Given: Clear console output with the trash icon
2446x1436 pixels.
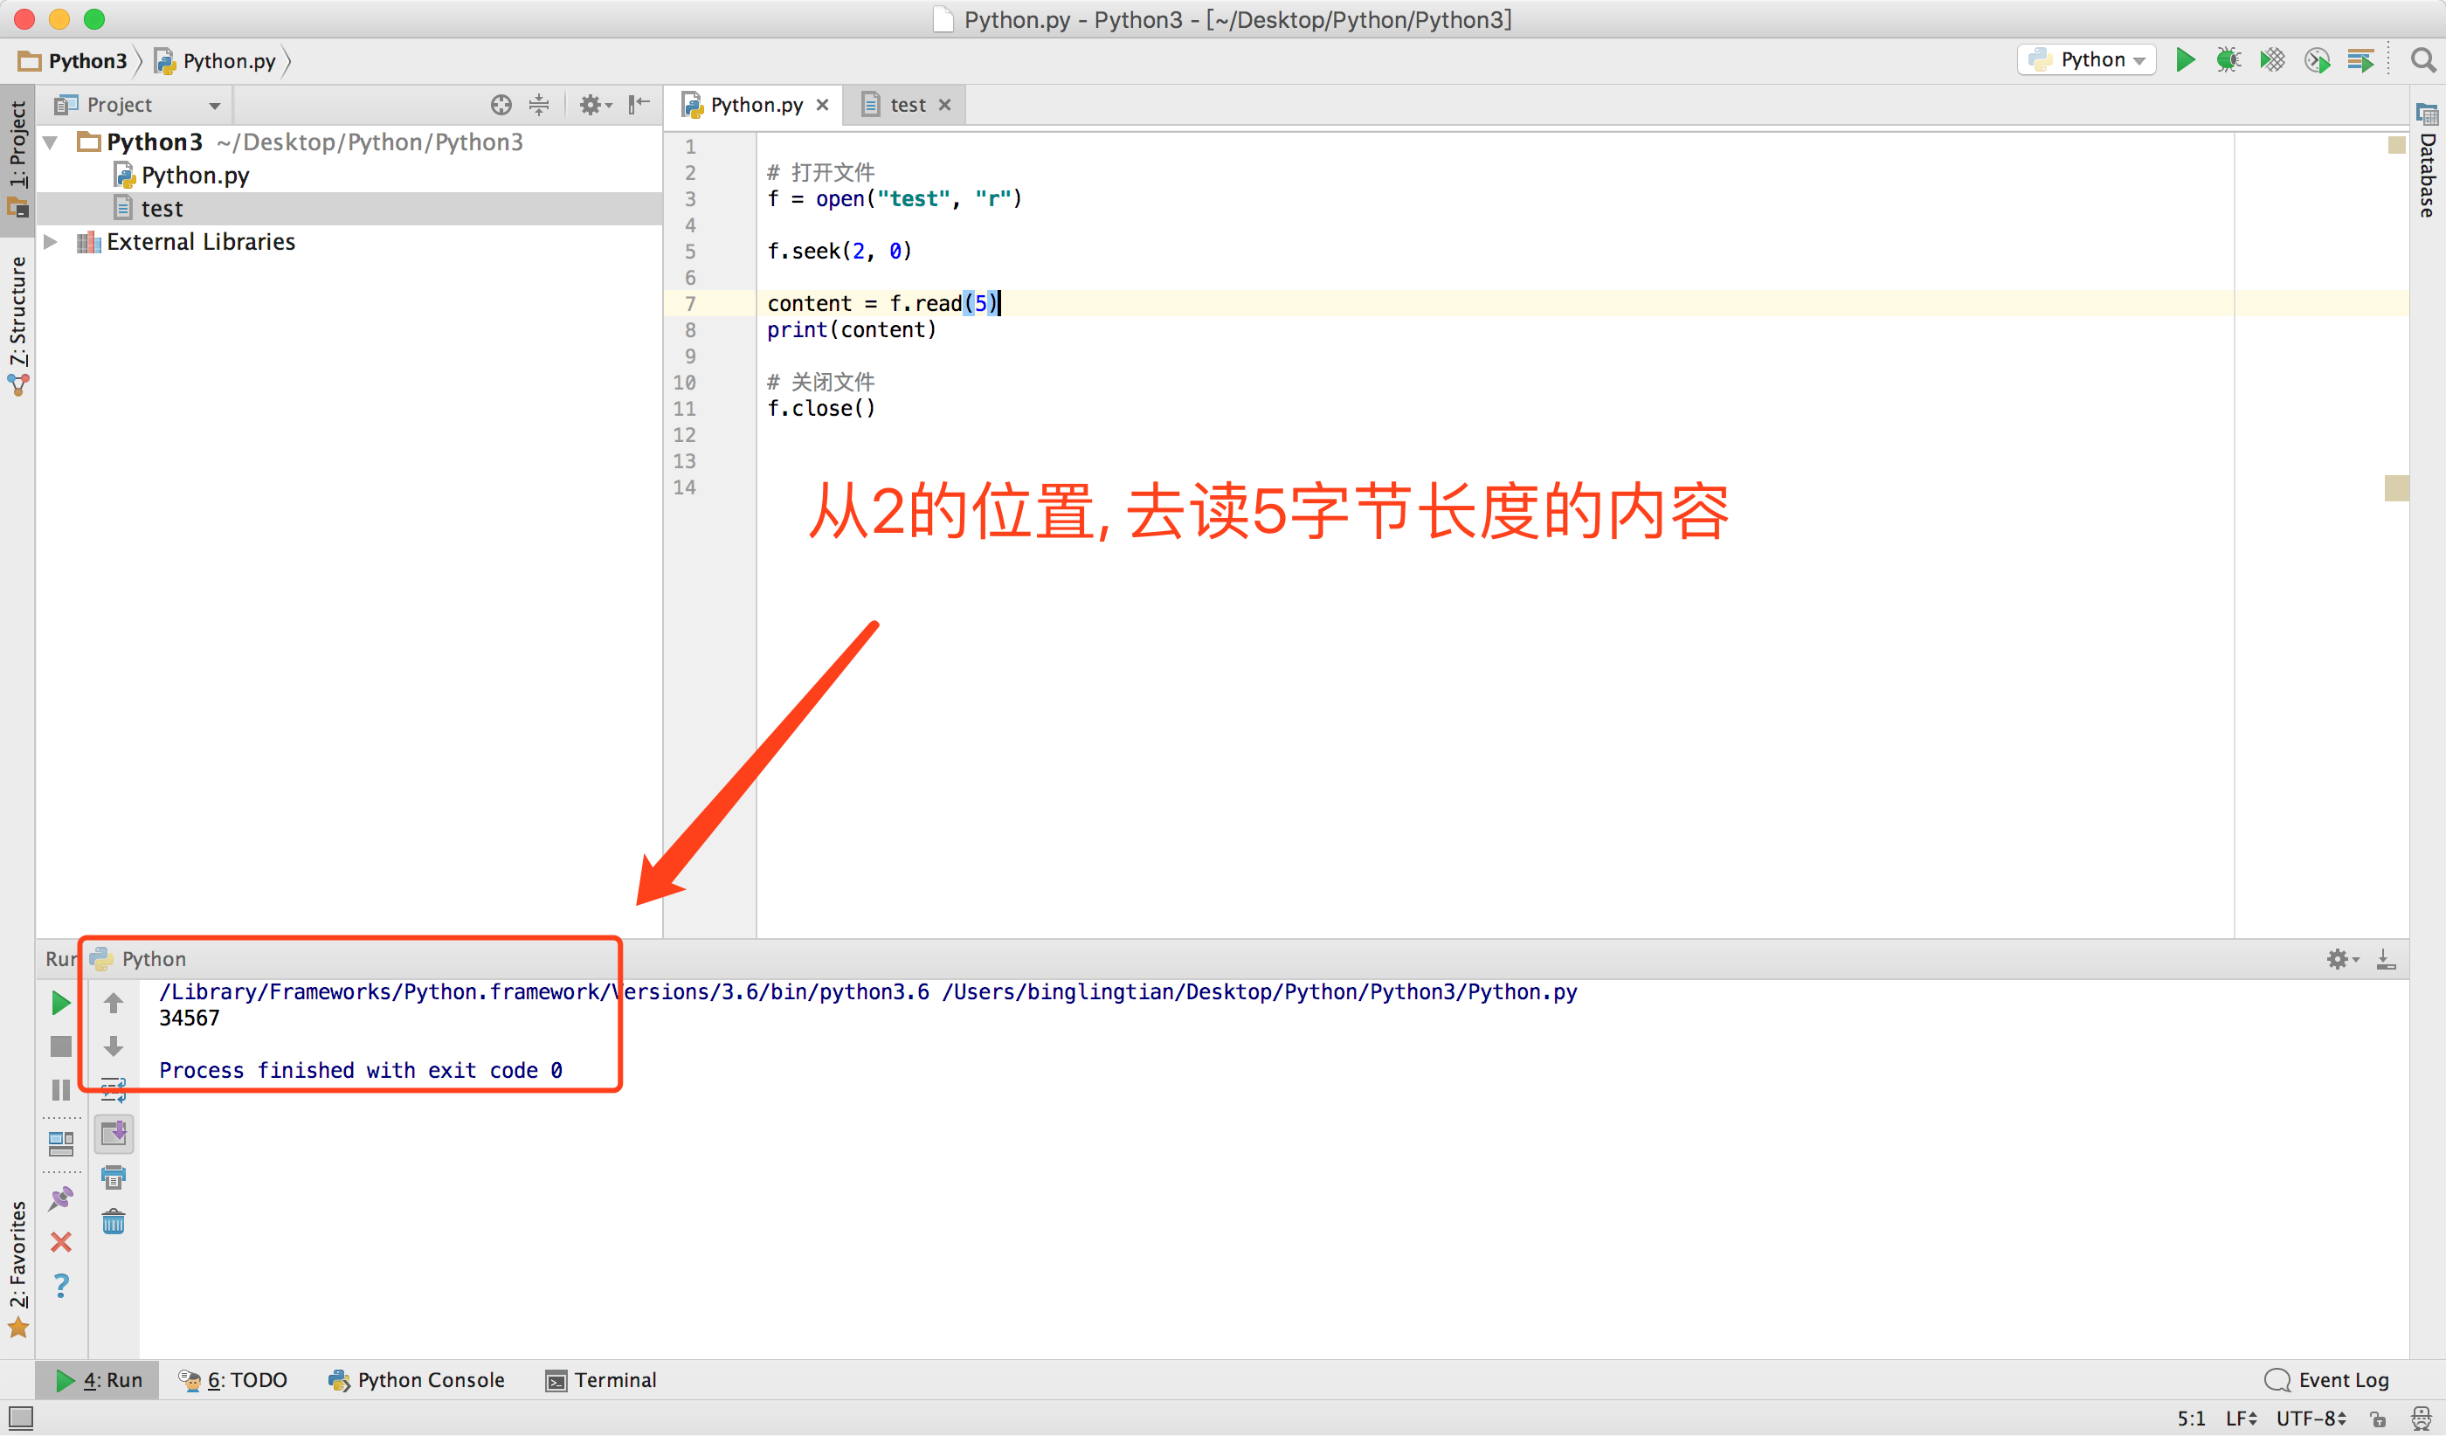Looking at the screenshot, I should [x=114, y=1222].
